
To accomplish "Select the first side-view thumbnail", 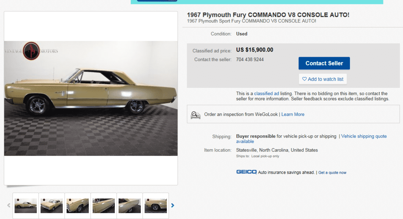I will click(x=26, y=205).
